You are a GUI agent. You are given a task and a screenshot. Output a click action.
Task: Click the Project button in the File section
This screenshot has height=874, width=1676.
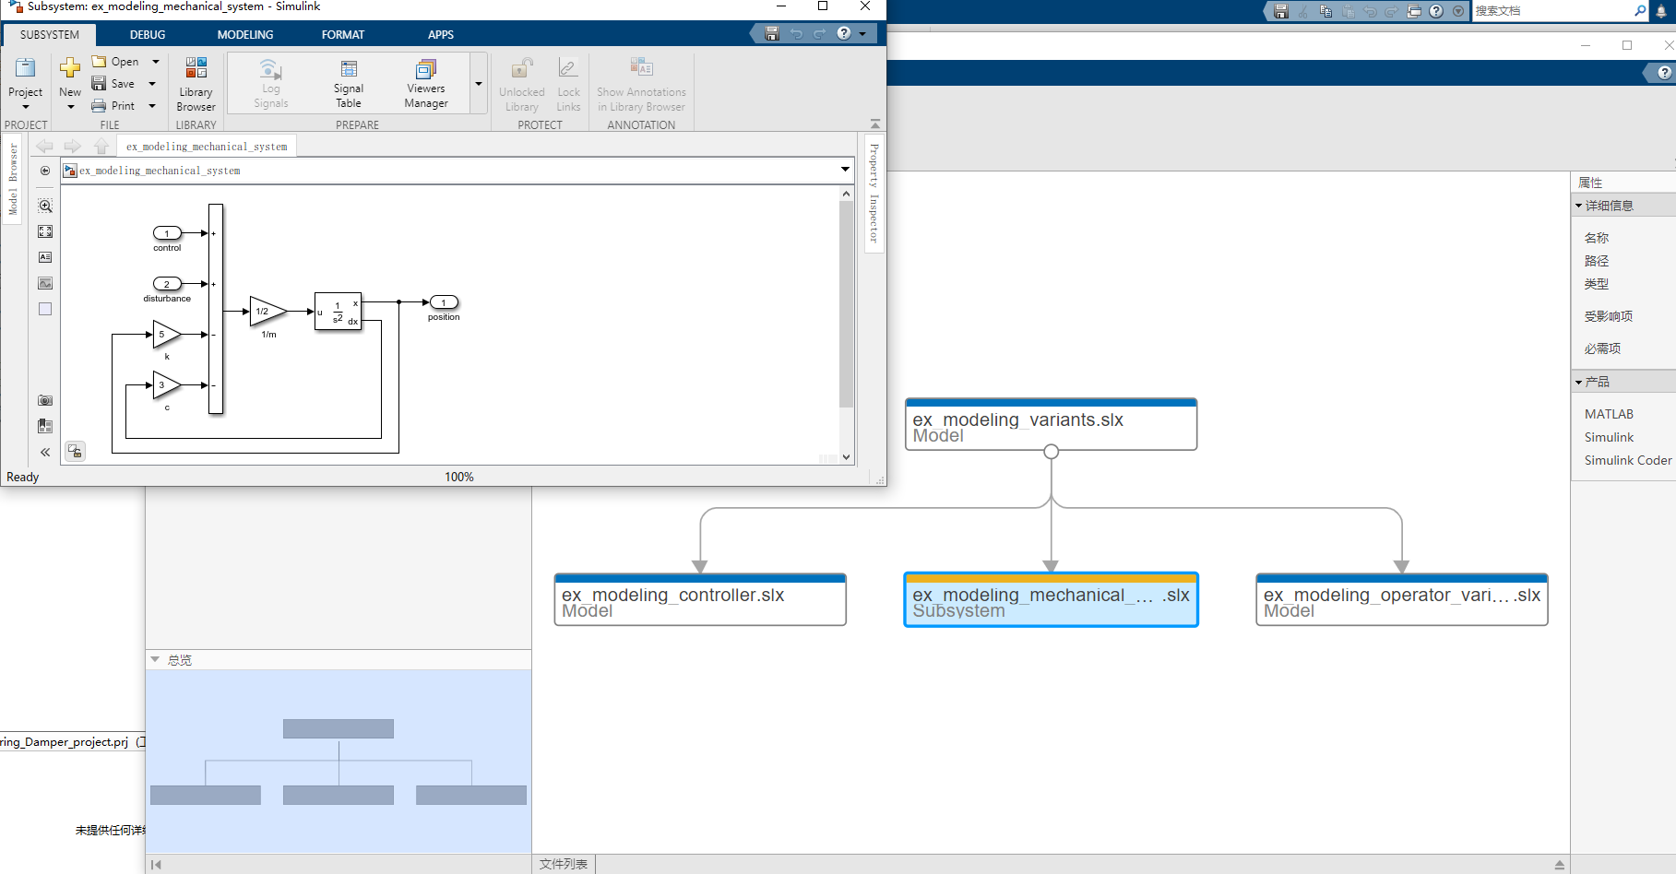click(25, 82)
